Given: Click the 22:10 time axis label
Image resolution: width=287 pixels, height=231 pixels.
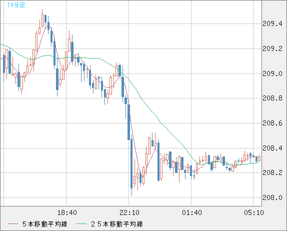Looking at the screenshot, I should tap(129, 212).
